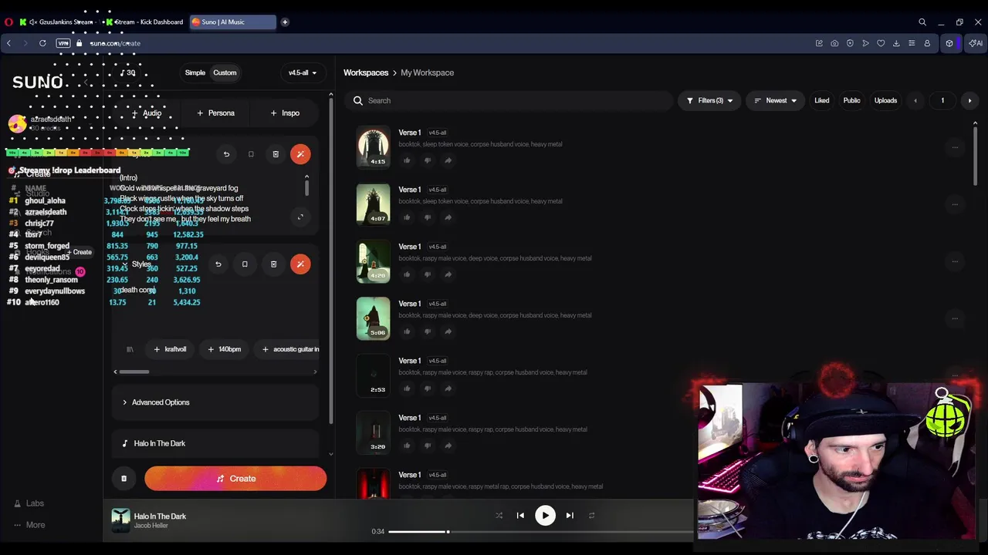Expand the lyrics editor to full size
The image size is (988, 555).
click(300, 217)
